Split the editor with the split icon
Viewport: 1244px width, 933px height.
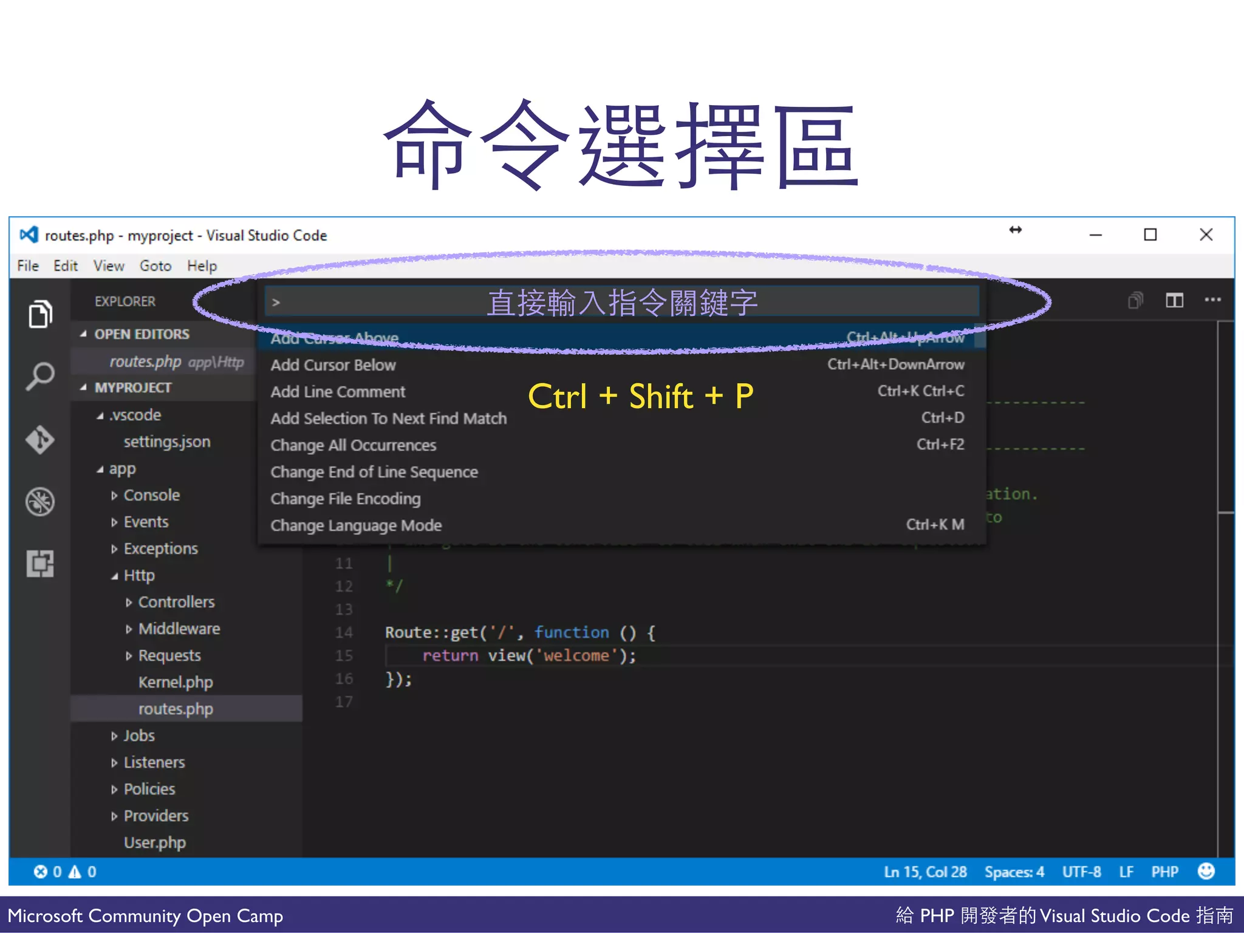point(1174,300)
